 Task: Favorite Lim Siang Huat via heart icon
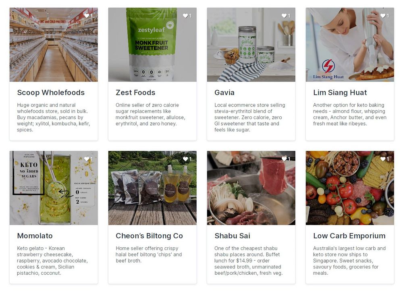click(x=383, y=16)
